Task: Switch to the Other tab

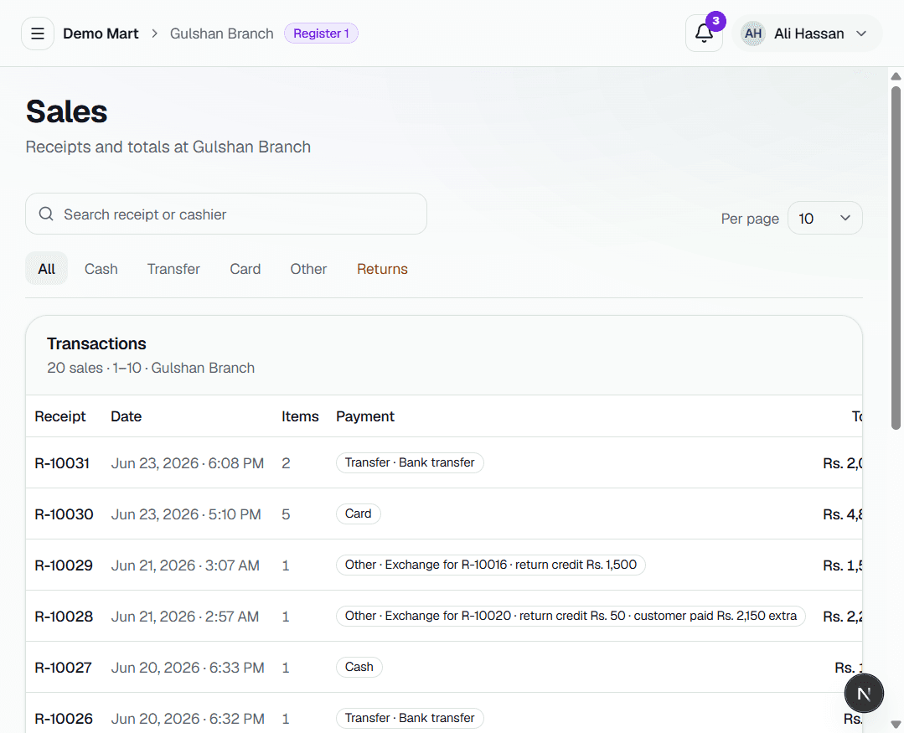Action: tap(308, 269)
